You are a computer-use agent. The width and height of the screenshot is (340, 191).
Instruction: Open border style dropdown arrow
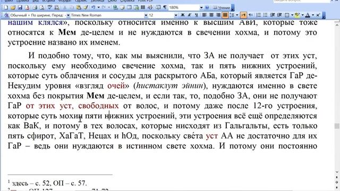[292, 15]
